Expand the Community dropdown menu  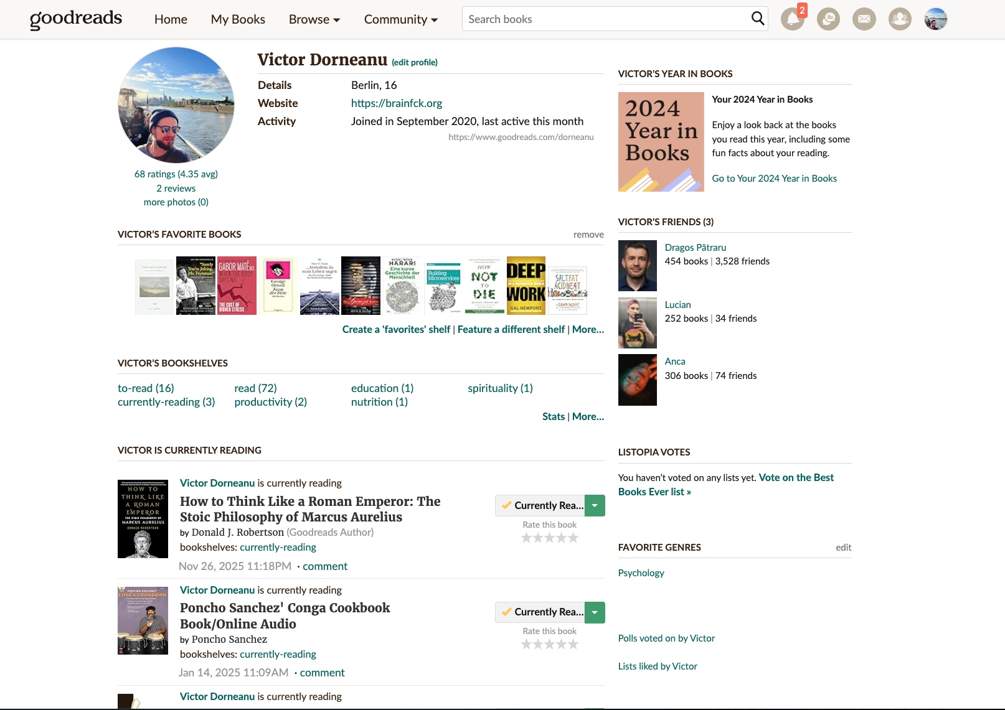pos(401,19)
